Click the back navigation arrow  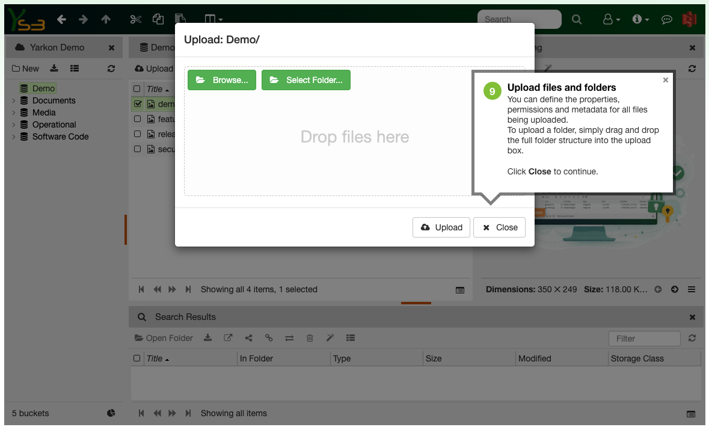click(x=61, y=19)
